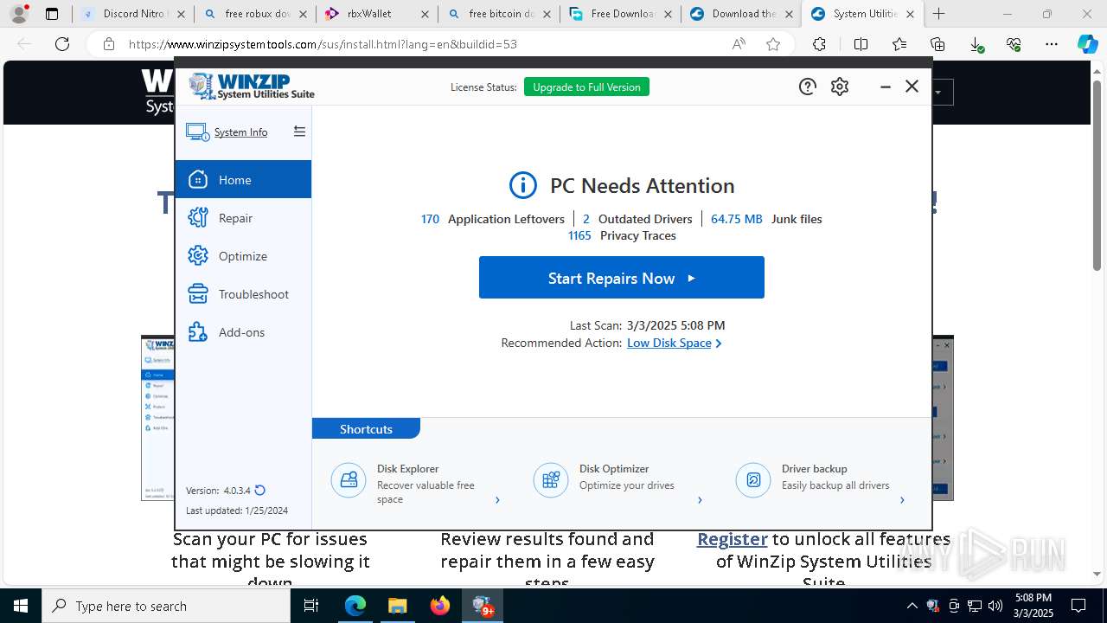Click the browser address bar URL
This screenshot has width=1107, height=623.
point(323,44)
